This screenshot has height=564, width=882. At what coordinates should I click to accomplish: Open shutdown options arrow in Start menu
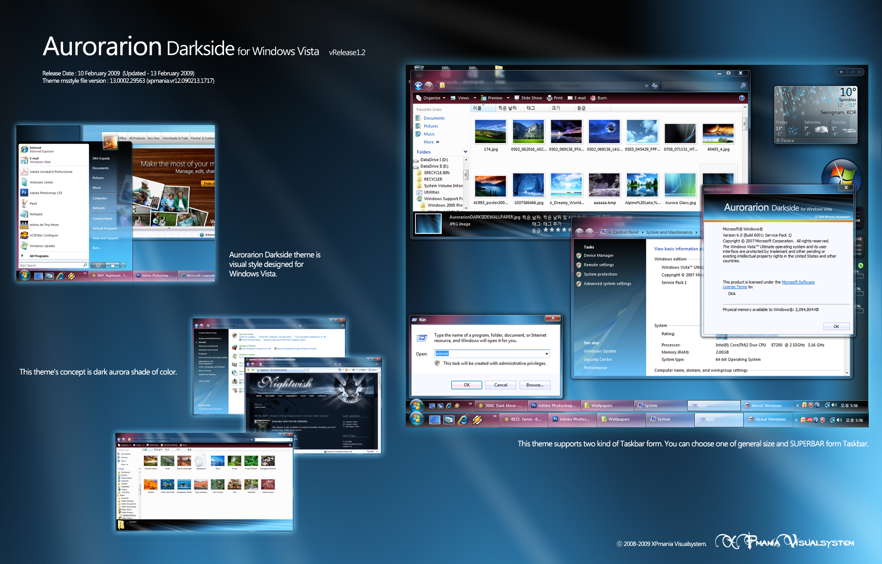(123, 265)
